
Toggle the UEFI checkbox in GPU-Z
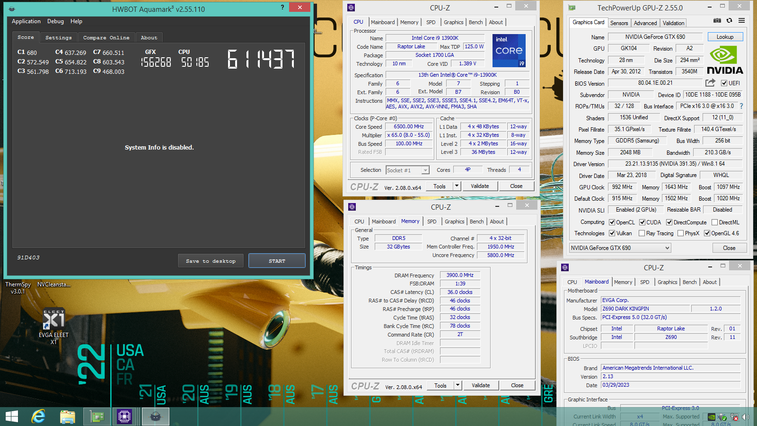[724, 83]
